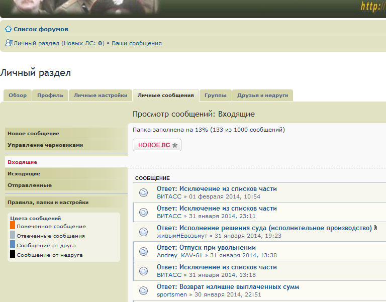Click the attachment paperclip icon on court decision message
The height and width of the screenshot is (302, 386).
(x=376, y=228)
